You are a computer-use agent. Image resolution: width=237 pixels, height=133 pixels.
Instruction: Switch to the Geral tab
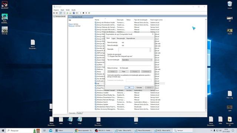[108, 38]
